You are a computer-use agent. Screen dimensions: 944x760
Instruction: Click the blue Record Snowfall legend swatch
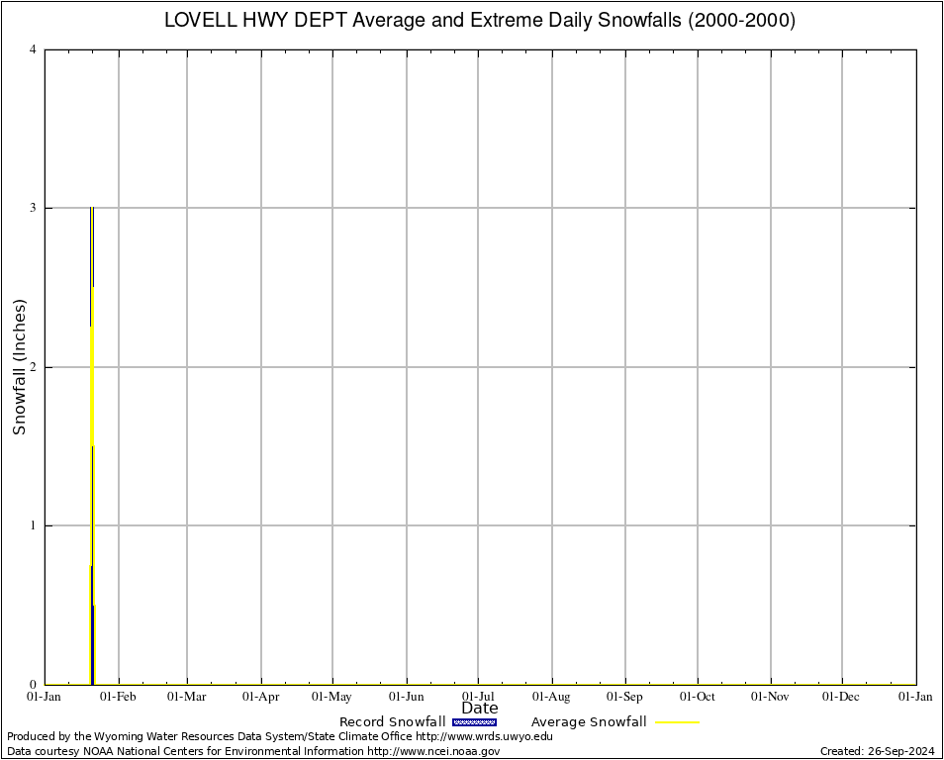pyautogui.click(x=474, y=722)
